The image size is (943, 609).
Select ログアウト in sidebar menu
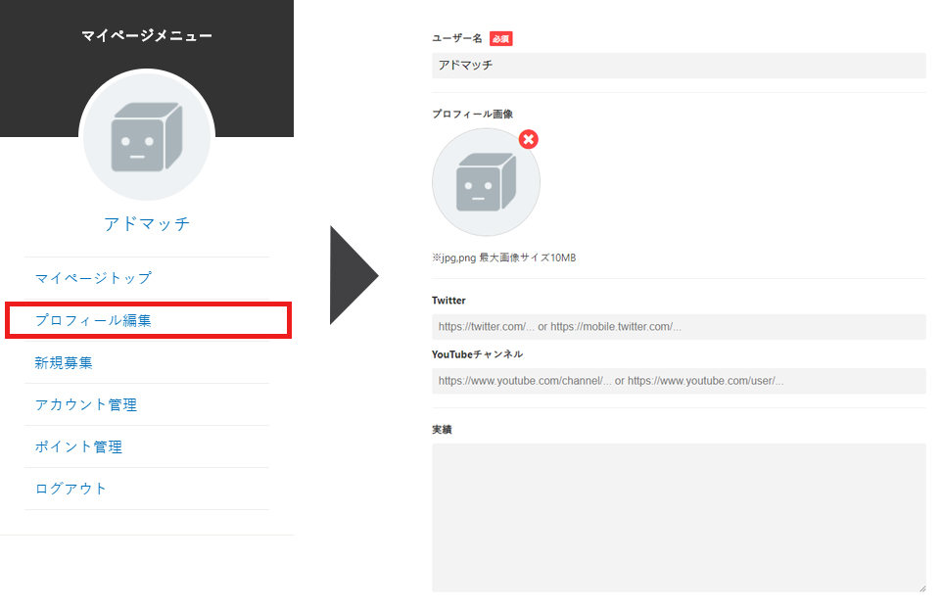click(71, 489)
